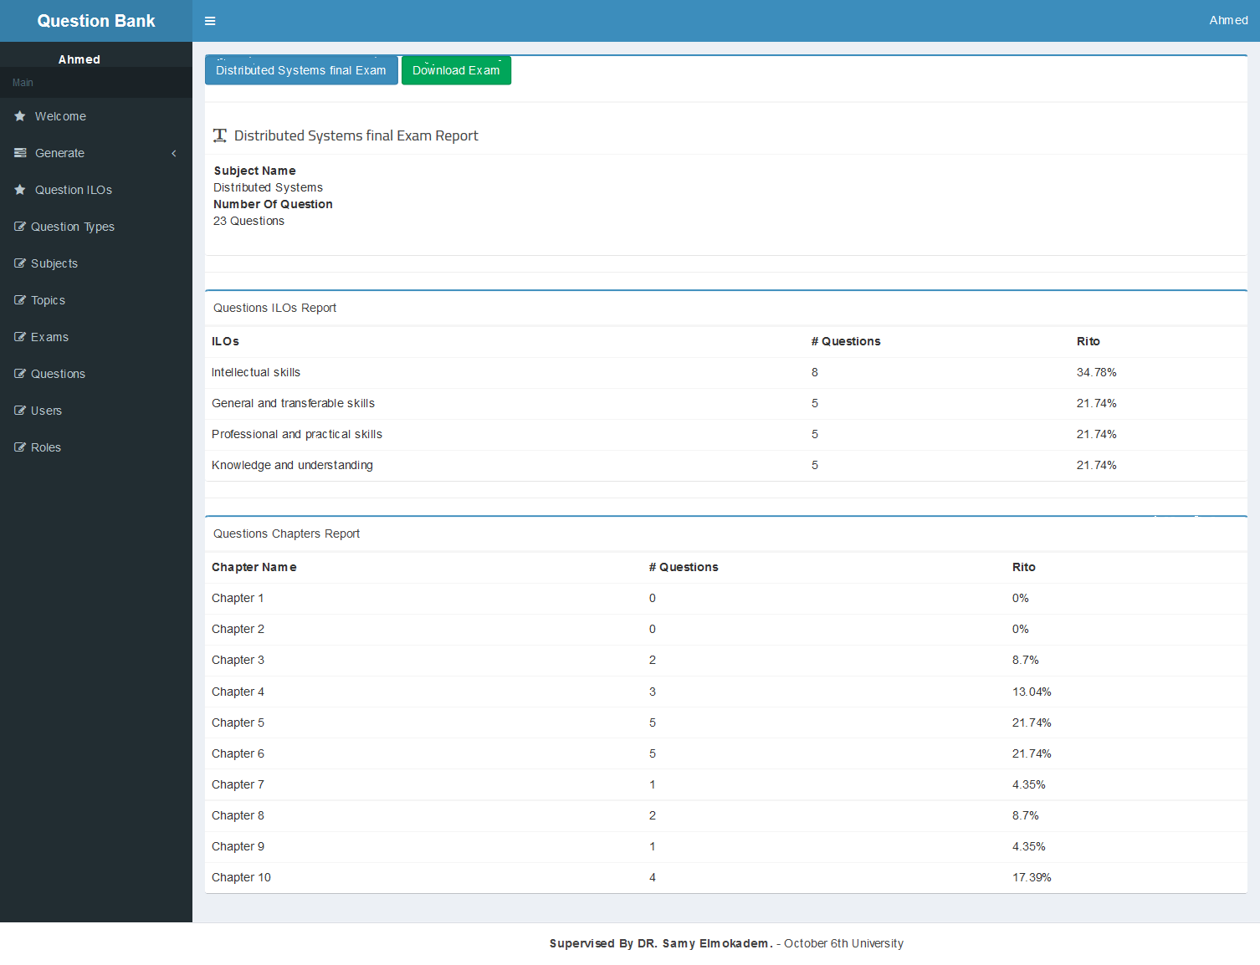This screenshot has height=965, width=1260.
Task: Click the Rito header in ILOs table
Action: click(1088, 341)
